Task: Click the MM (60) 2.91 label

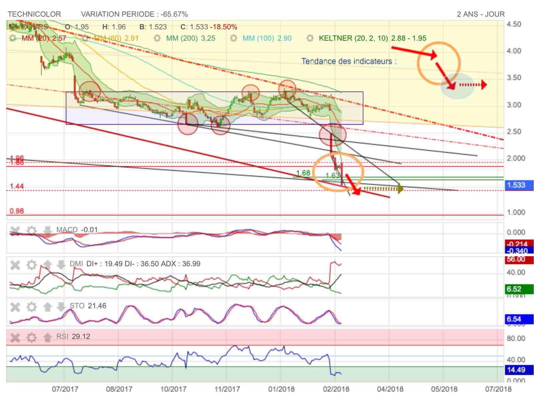Action: tap(116, 38)
